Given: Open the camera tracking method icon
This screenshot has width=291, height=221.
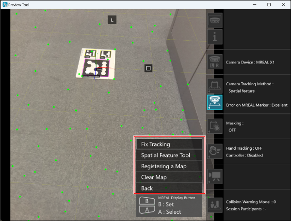Looking at the screenshot, I should click(215, 86).
